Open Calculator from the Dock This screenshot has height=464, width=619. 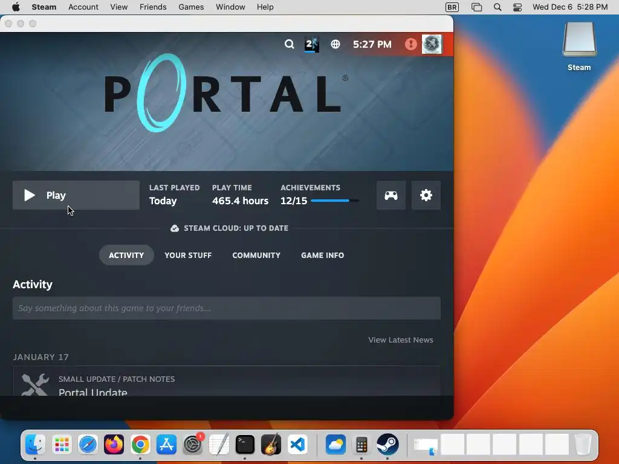[361, 445]
